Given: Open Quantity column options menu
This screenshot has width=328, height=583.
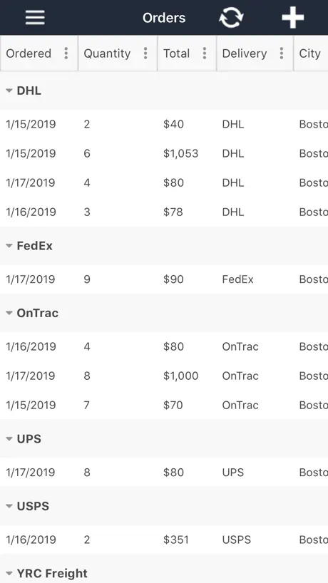Looking at the screenshot, I should pos(145,53).
